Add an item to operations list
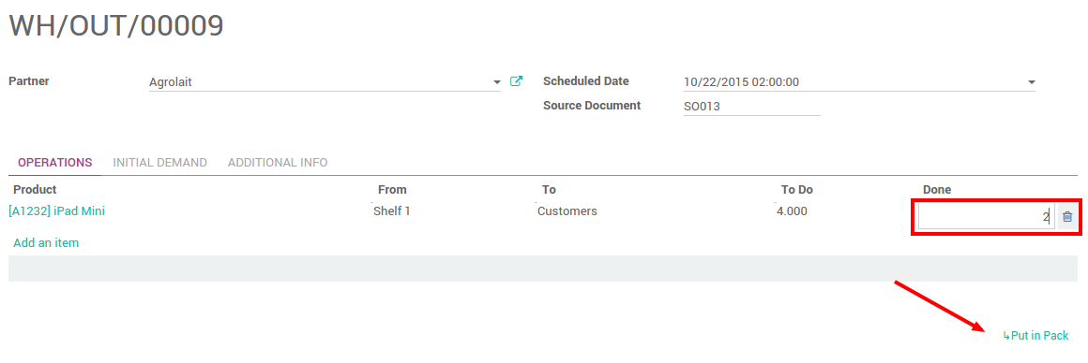The width and height of the screenshot is (1088, 363). point(46,243)
